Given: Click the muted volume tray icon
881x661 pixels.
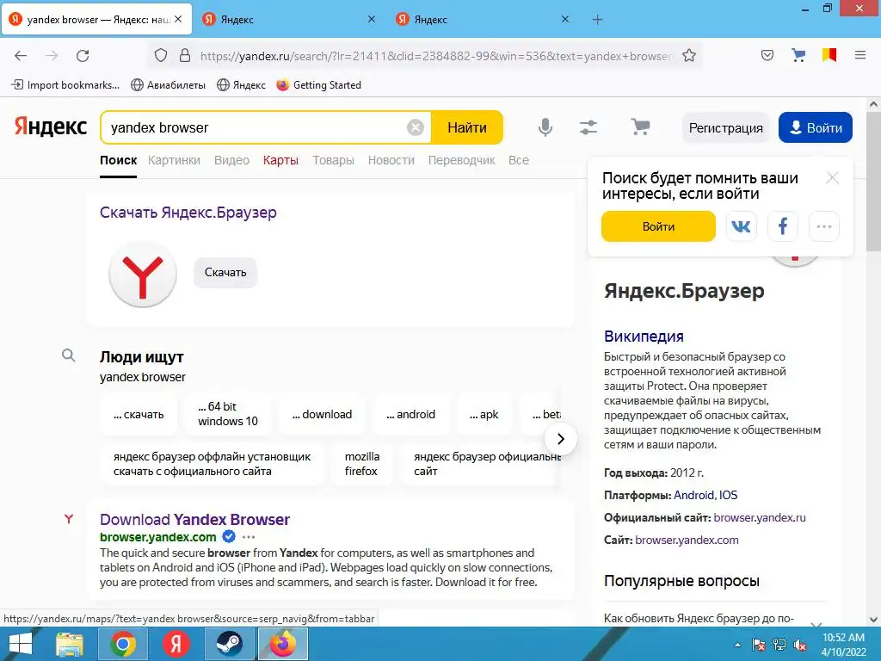Looking at the screenshot, I should (799, 645).
